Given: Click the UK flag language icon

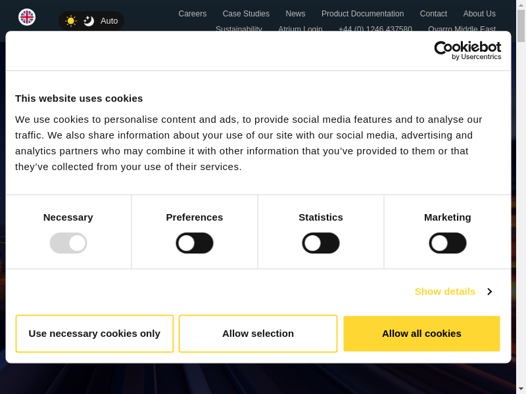Looking at the screenshot, I should pos(27,17).
